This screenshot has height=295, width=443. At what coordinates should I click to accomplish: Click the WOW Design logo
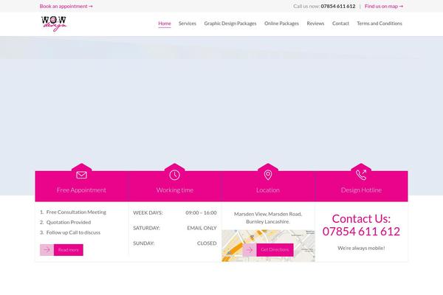pyautogui.click(x=54, y=24)
